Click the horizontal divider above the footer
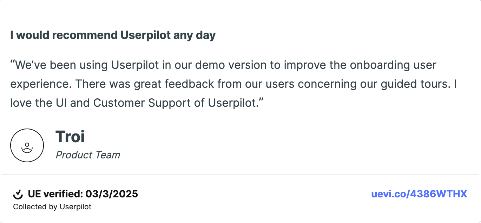This screenshot has height=223, width=481. pos(240,175)
